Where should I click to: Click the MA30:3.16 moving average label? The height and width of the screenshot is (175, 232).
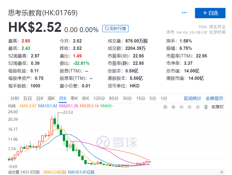(89, 106)
